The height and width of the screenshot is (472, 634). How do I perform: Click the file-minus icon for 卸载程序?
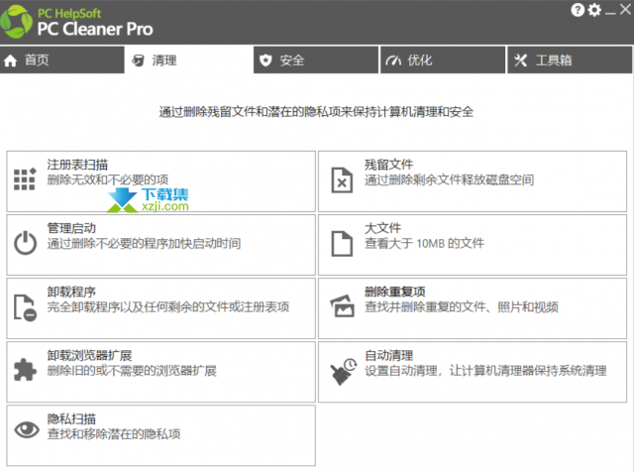pos(25,307)
